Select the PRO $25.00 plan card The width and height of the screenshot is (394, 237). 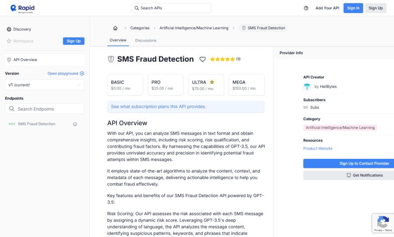(166, 85)
